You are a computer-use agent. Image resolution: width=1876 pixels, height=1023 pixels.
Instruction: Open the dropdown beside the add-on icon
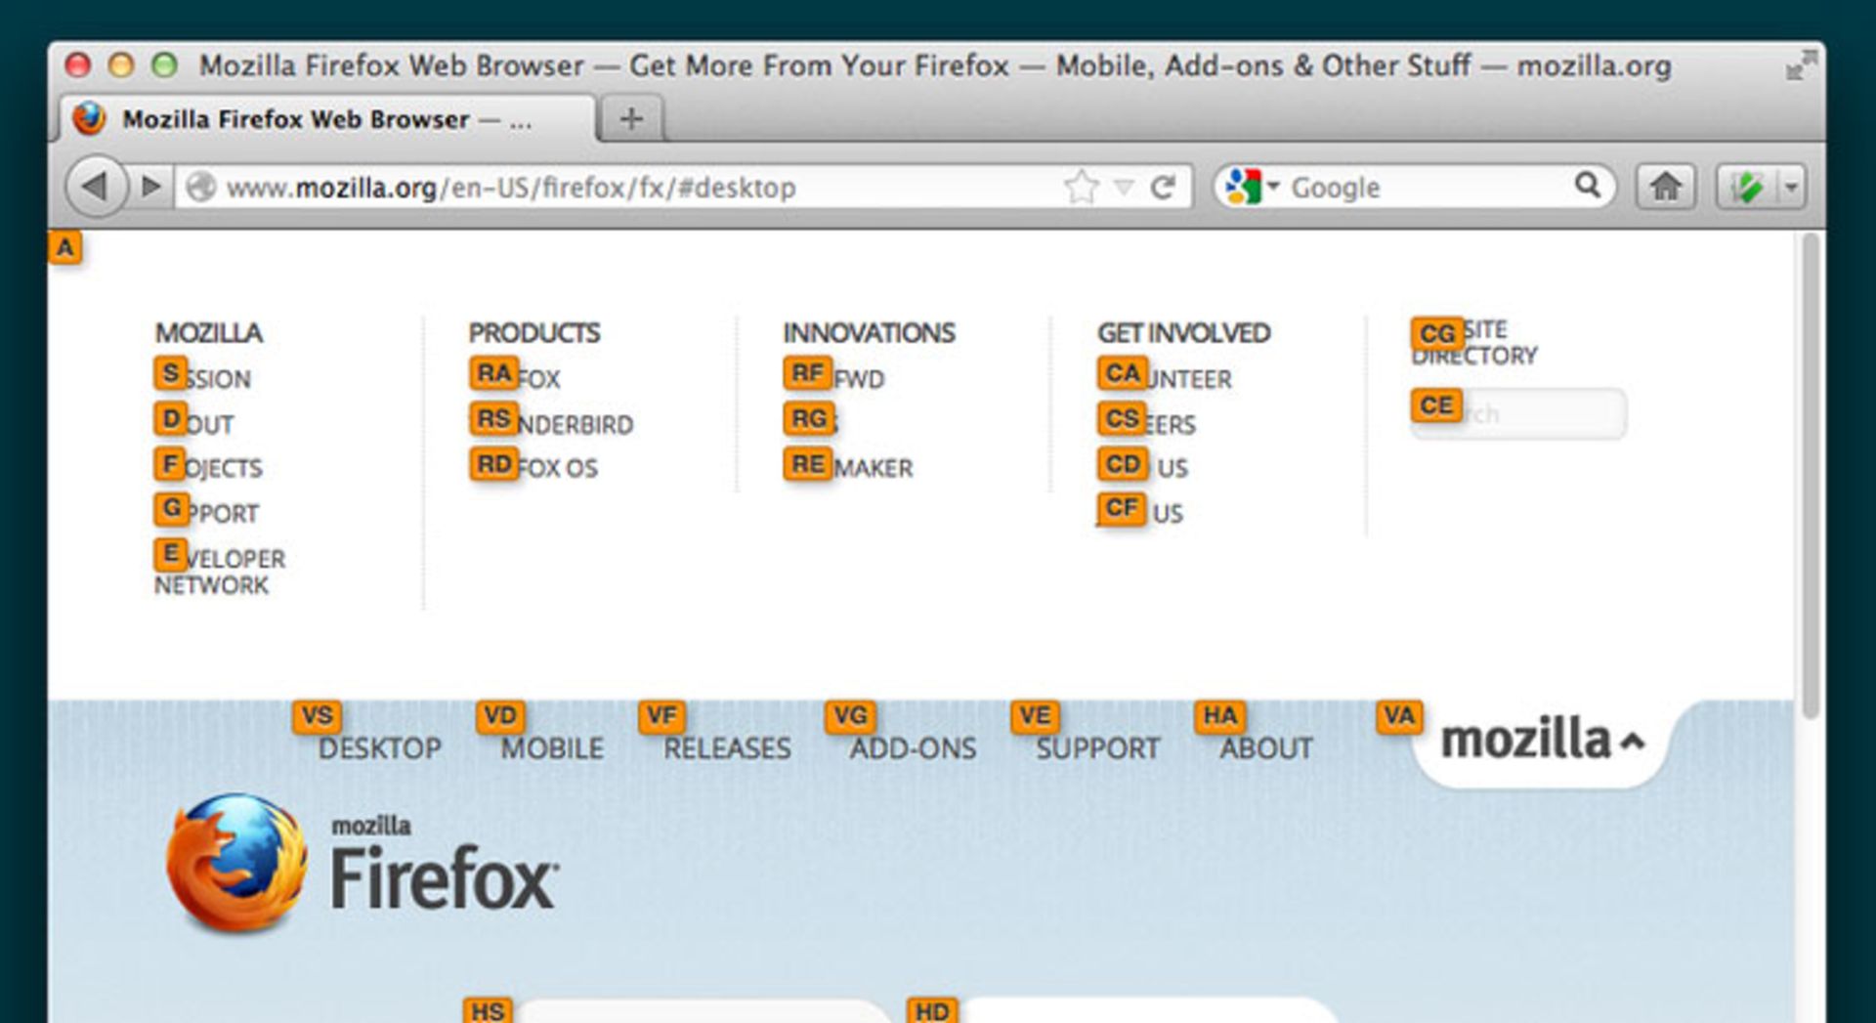(x=1793, y=187)
